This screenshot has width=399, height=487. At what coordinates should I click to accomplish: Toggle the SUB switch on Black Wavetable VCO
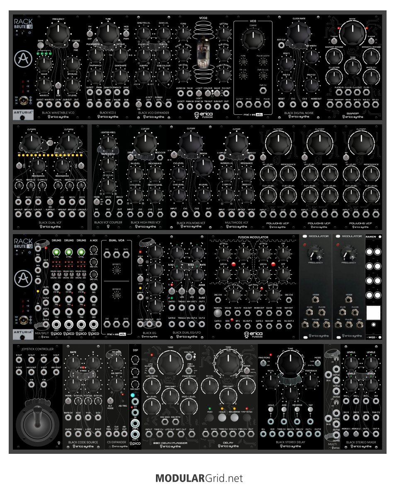(58, 85)
